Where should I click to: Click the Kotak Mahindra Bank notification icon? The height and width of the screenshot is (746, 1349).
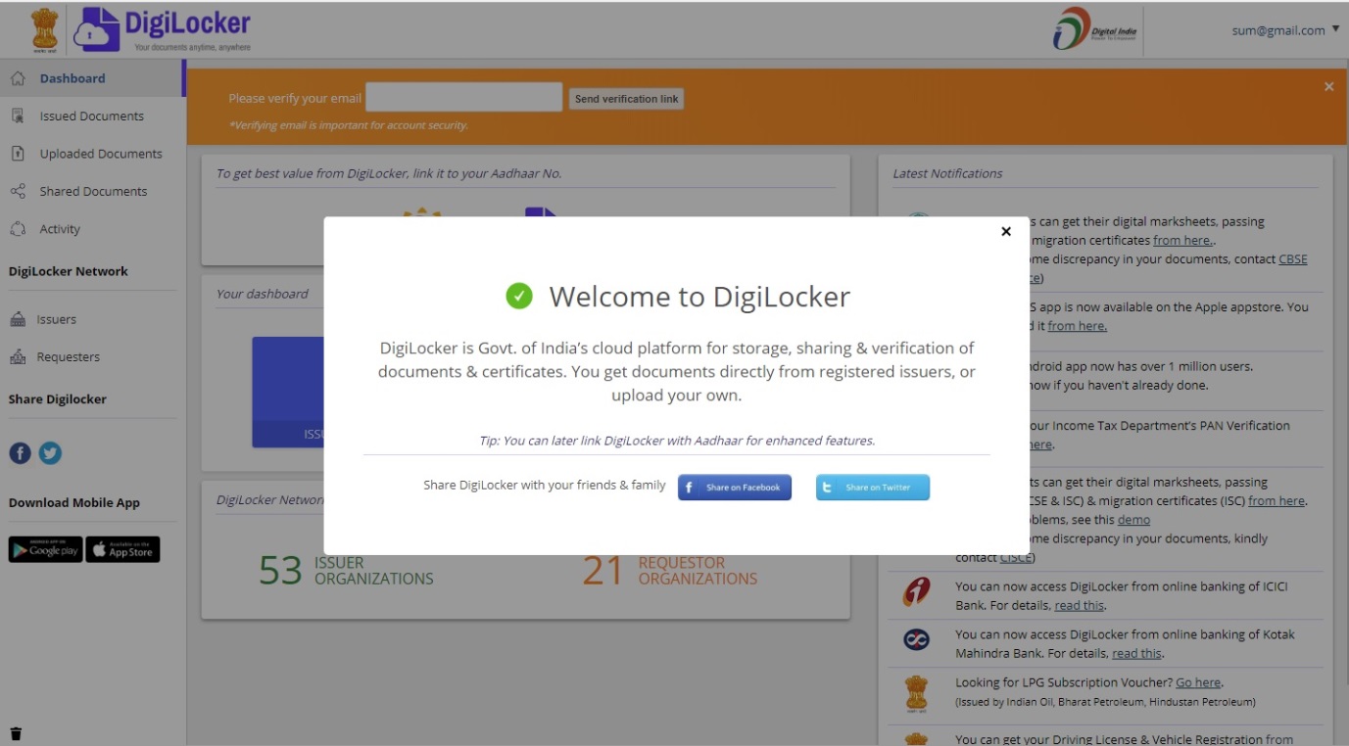pyautogui.click(x=916, y=639)
